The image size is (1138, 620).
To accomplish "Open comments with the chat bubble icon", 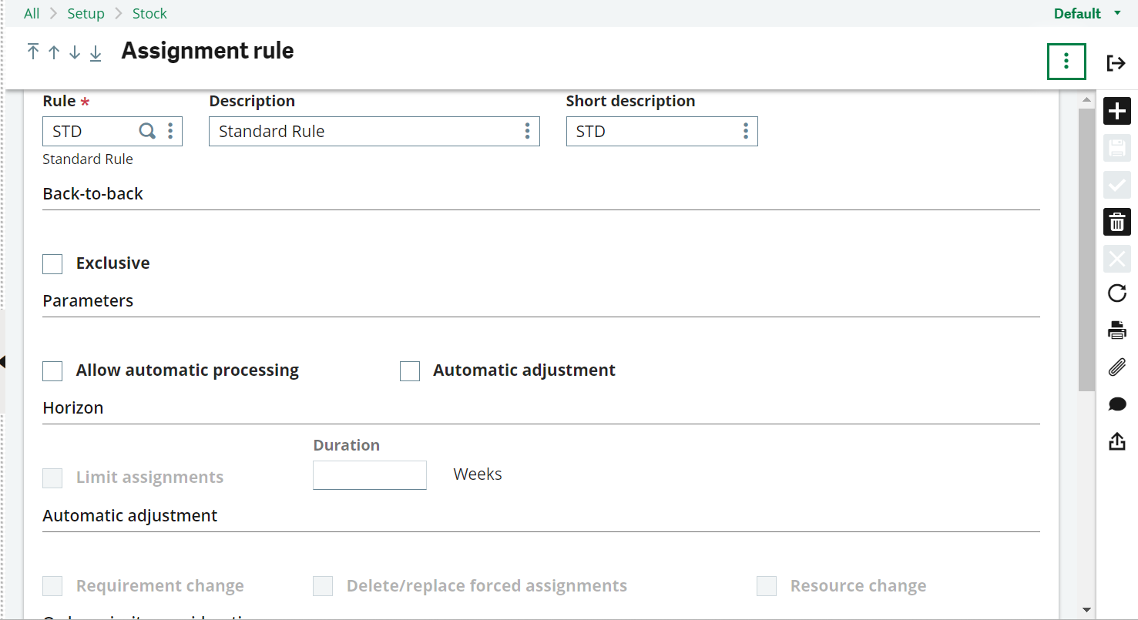I will pos(1116,404).
